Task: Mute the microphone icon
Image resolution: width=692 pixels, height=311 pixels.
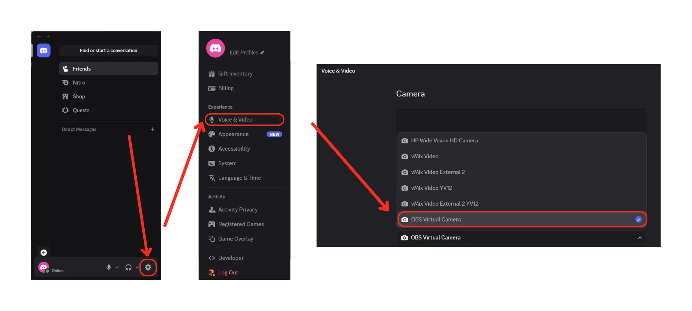Action: pos(109,267)
